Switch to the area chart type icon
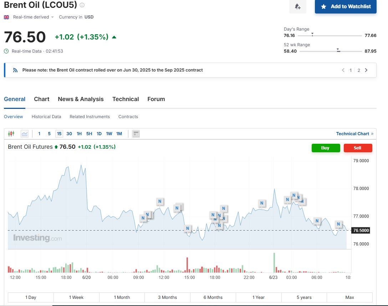The height and width of the screenshot is (306, 388). point(25,134)
